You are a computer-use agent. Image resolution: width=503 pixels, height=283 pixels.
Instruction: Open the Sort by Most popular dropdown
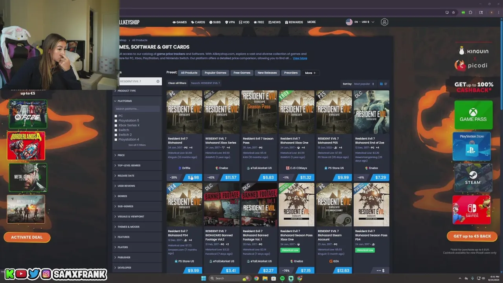tap(364, 84)
